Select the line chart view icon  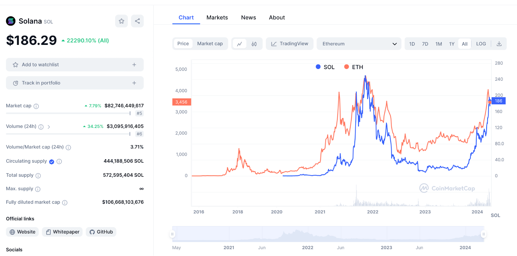239,44
